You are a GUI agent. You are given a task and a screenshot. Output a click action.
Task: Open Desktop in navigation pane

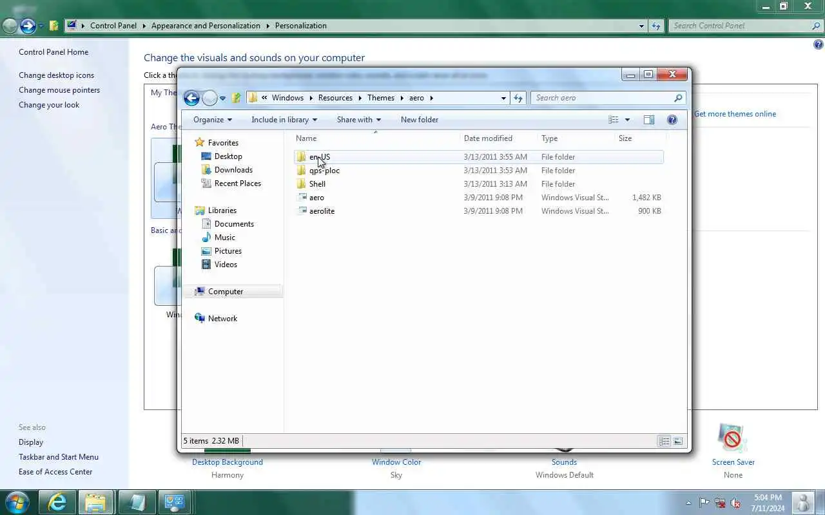[228, 156]
